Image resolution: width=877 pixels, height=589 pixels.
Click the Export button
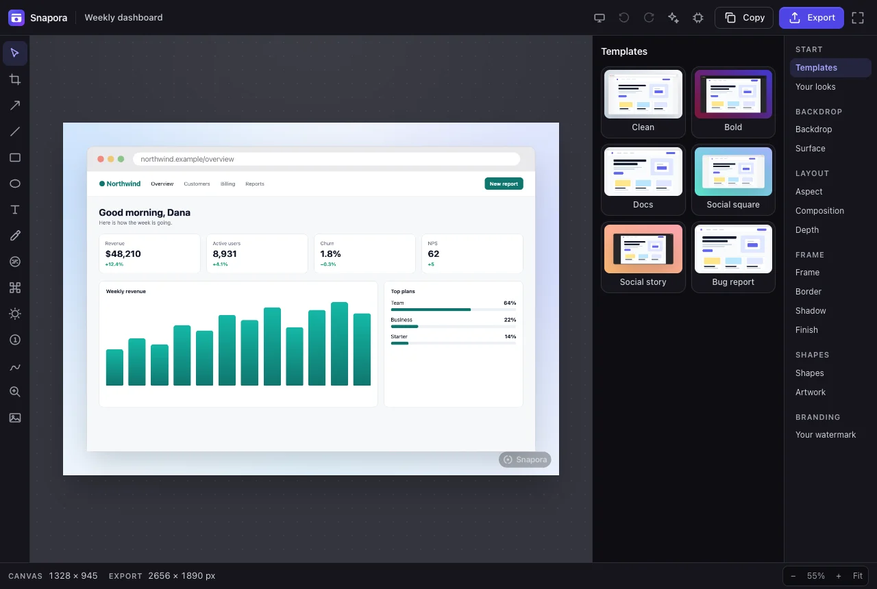click(811, 18)
